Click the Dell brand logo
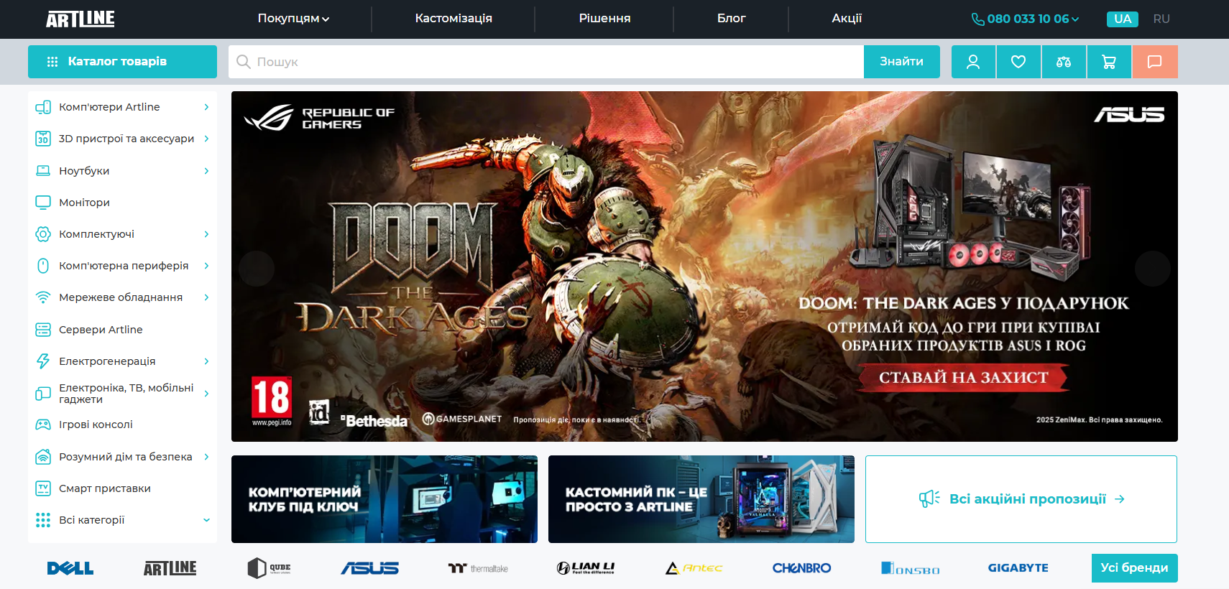 [x=70, y=568]
